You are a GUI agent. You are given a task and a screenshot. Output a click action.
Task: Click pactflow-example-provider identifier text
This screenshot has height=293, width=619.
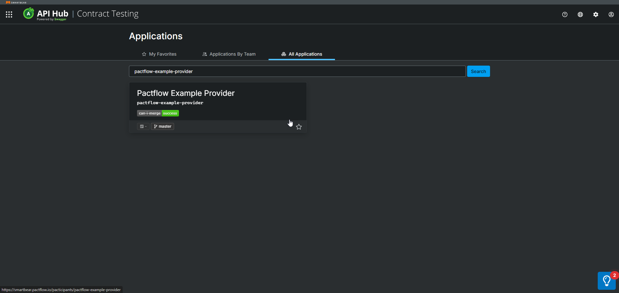[170, 103]
